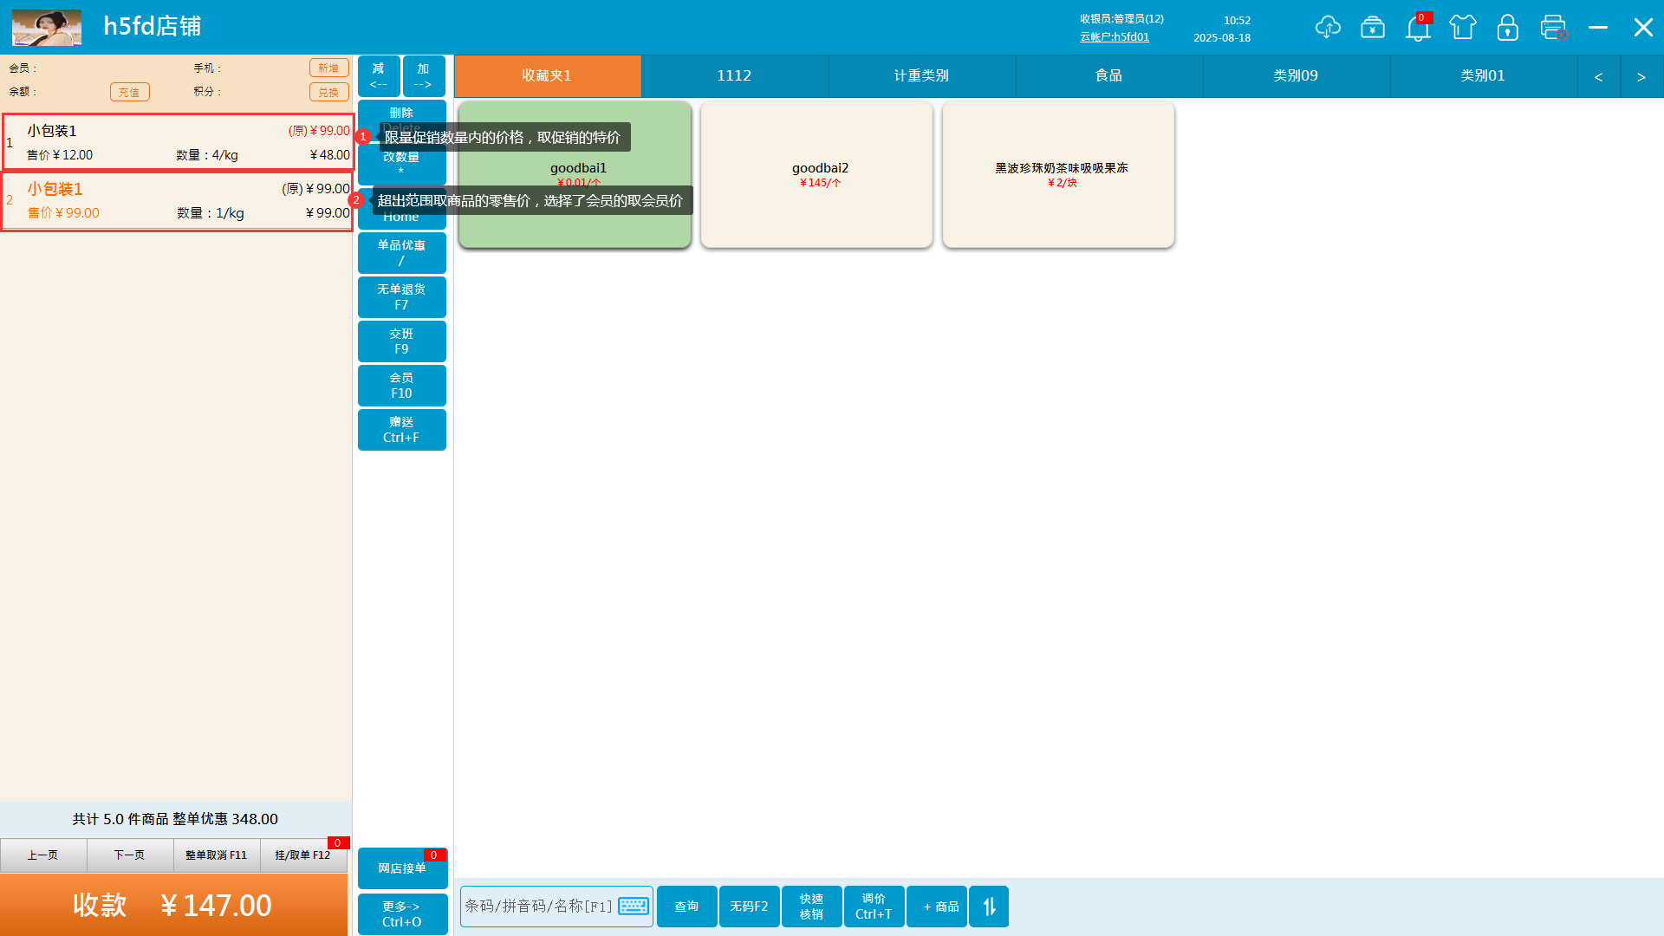Click the 云帐户:h5fd01 link
The width and height of the screenshot is (1664, 936).
click(1115, 37)
